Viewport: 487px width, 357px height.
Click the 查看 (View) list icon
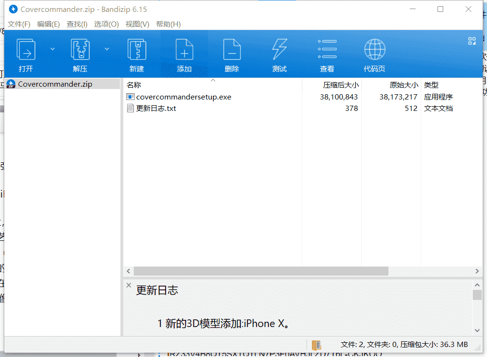327,49
